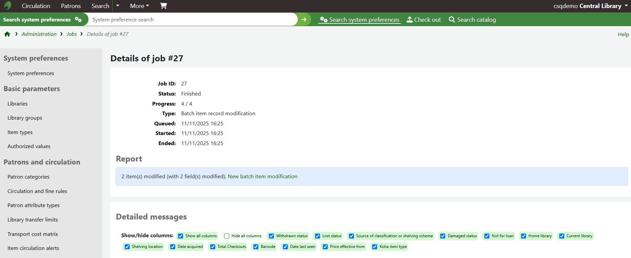Open New batch item modification link
Viewport: 631px width, 258px height.
tap(263, 177)
